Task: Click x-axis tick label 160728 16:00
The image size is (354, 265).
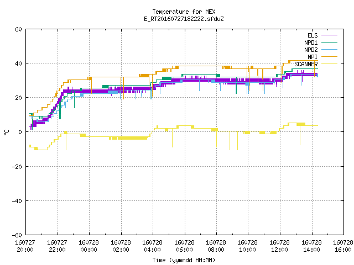Action: click(343, 246)
